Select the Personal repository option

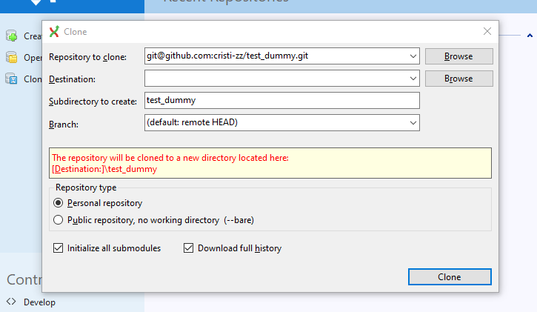coord(59,203)
